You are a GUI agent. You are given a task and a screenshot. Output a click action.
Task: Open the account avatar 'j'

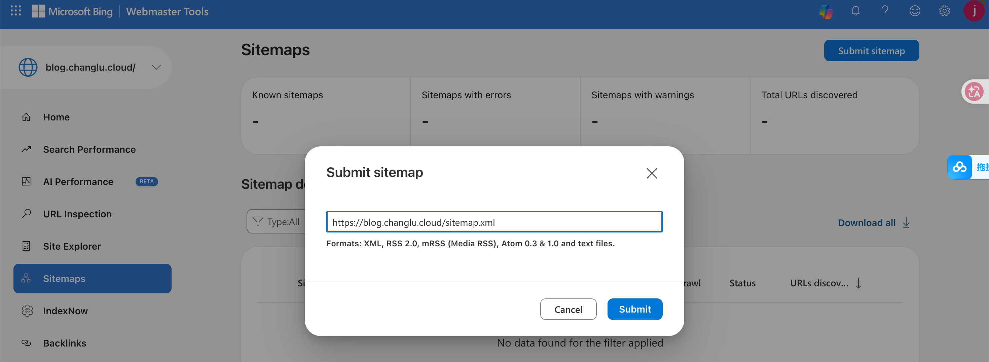975,11
